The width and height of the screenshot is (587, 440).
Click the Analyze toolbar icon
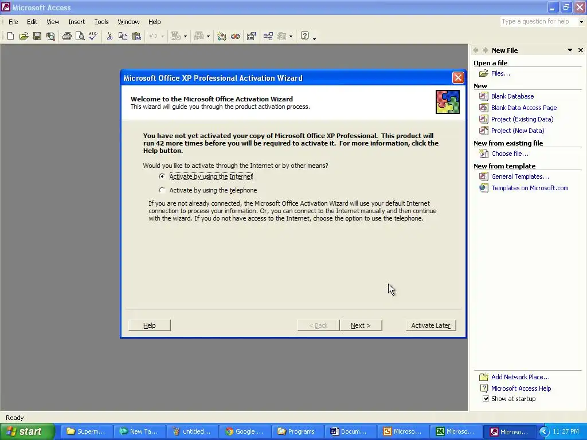point(199,36)
